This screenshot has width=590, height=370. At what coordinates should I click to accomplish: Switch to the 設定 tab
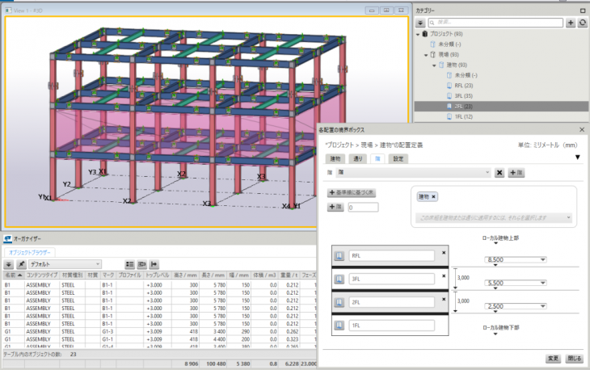[398, 159]
